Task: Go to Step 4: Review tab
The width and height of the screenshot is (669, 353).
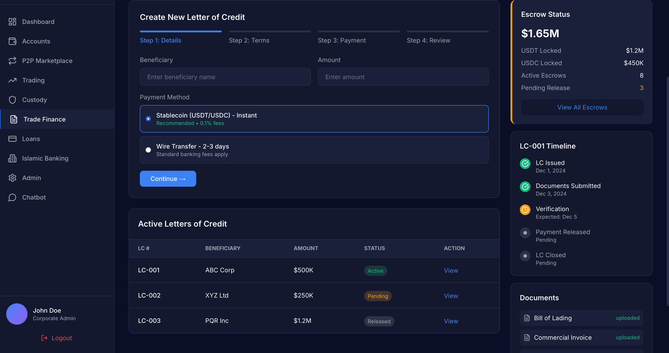Action: click(x=428, y=41)
